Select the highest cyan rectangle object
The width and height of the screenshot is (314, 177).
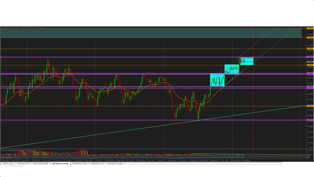pyautogui.click(x=247, y=61)
